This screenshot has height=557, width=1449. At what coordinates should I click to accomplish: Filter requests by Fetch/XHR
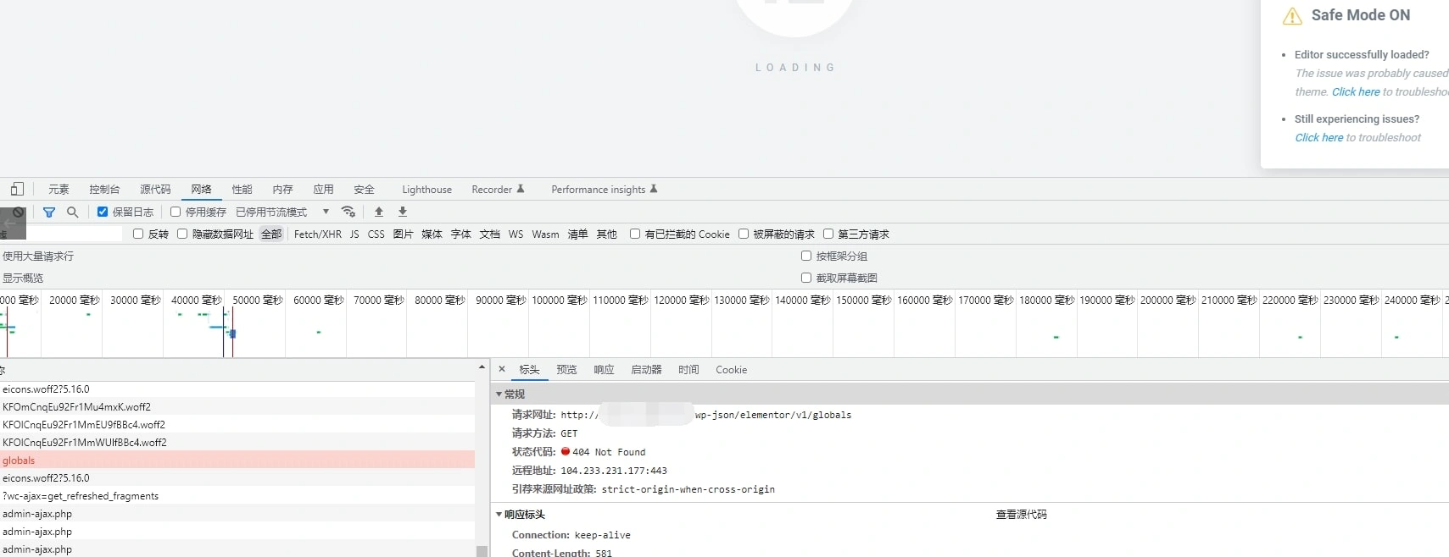317,234
